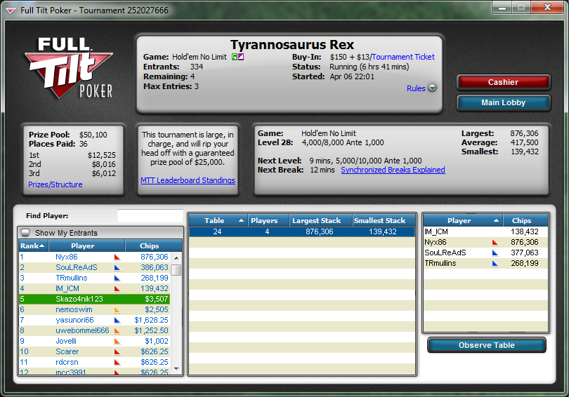Image resolution: width=569 pixels, height=397 pixels.
Task: Open the Rules link
Action: 416,88
